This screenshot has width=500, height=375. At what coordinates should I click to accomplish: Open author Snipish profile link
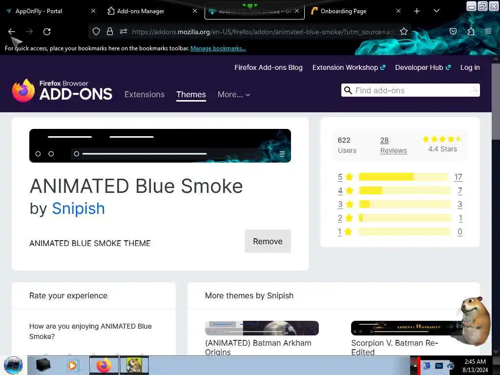(x=78, y=208)
